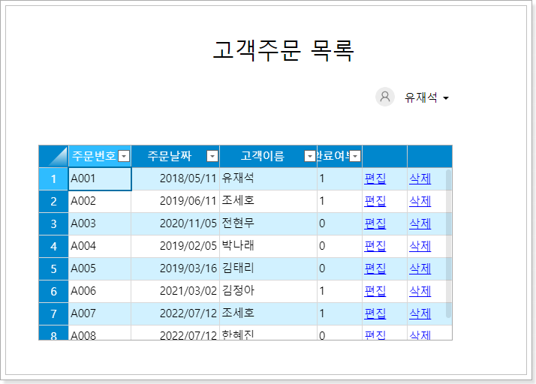
Task: Edit order A003 via its 편집 link
Action: click(375, 223)
